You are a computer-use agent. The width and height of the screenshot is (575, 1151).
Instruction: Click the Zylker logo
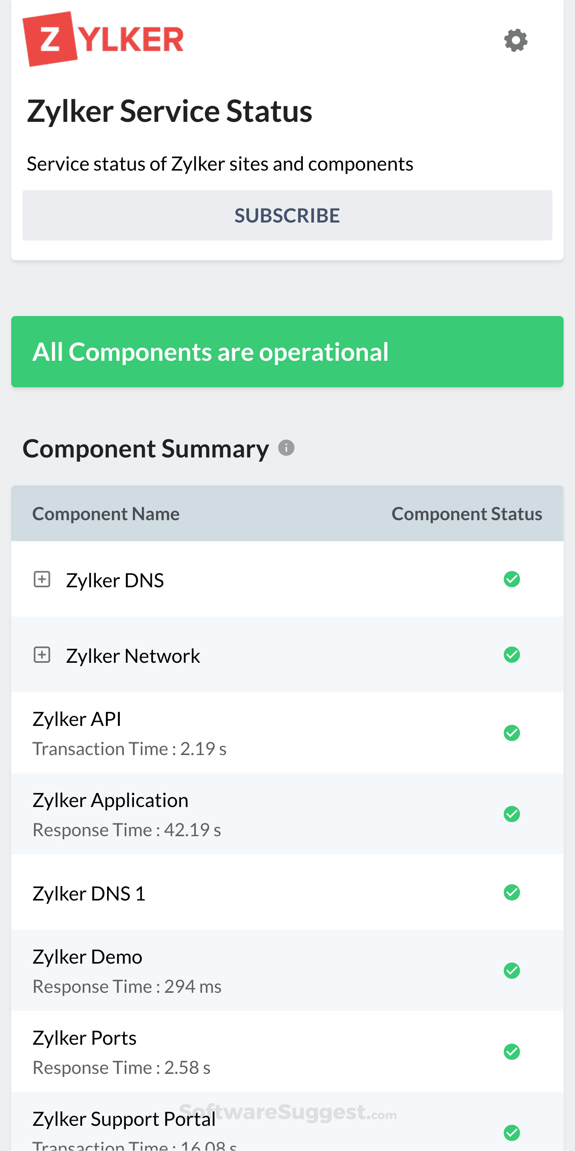click(103, 39)
